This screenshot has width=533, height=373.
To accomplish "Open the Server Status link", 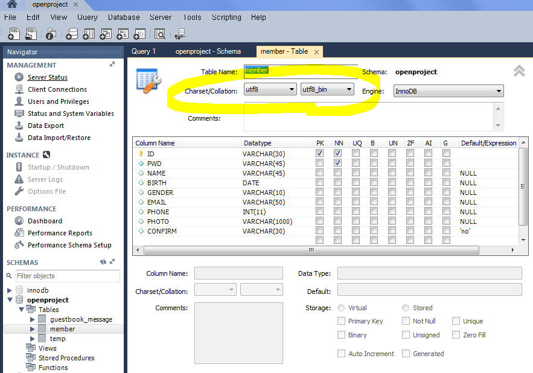I will (x=48, y=77).
